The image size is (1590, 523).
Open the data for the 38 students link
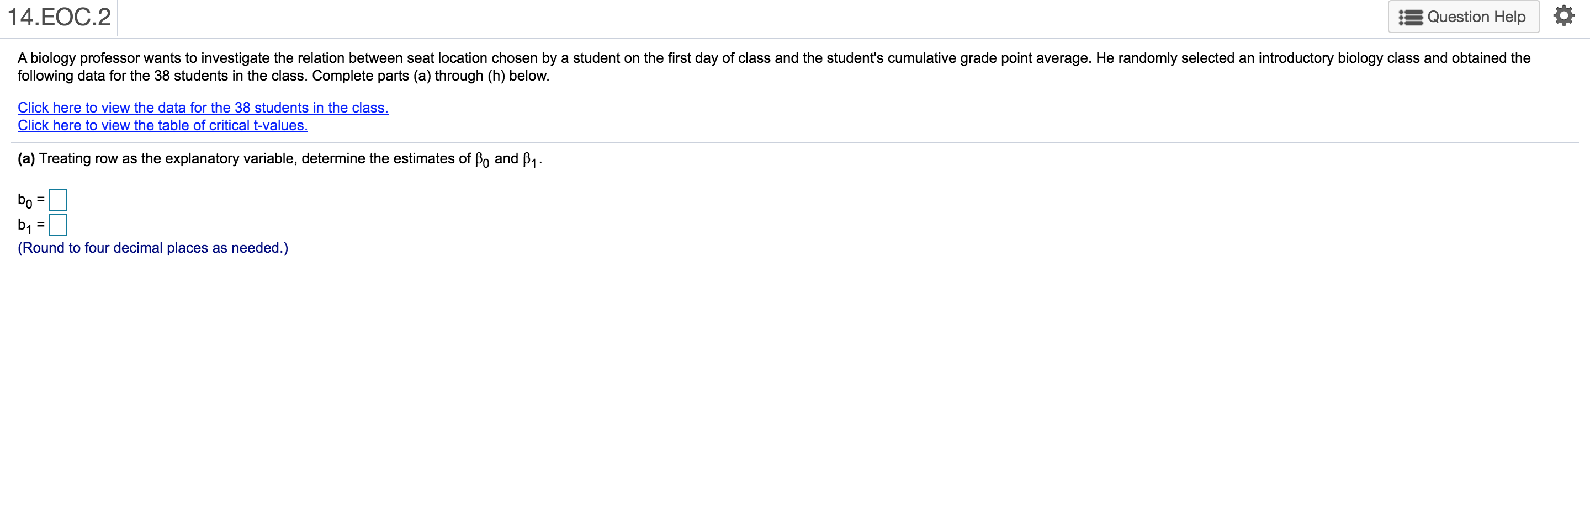point(203,108)
